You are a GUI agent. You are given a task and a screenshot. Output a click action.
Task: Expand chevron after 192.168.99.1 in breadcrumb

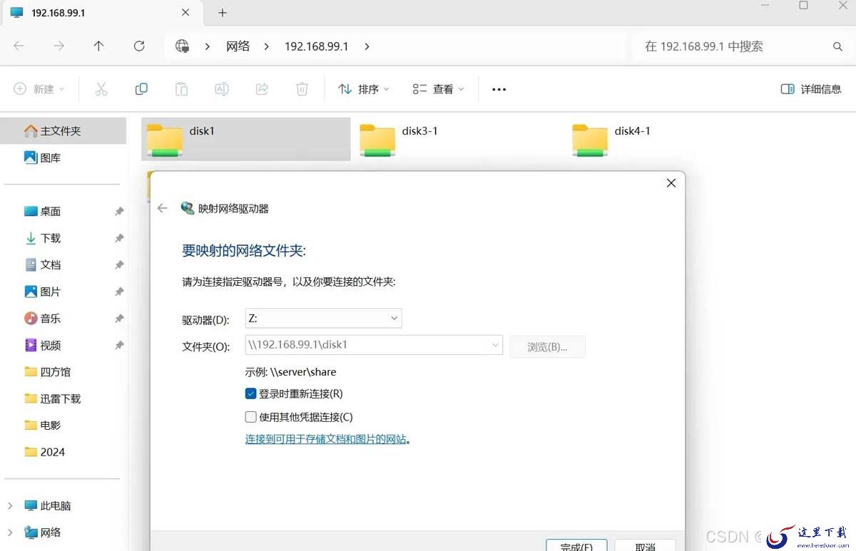pos(367,46)
